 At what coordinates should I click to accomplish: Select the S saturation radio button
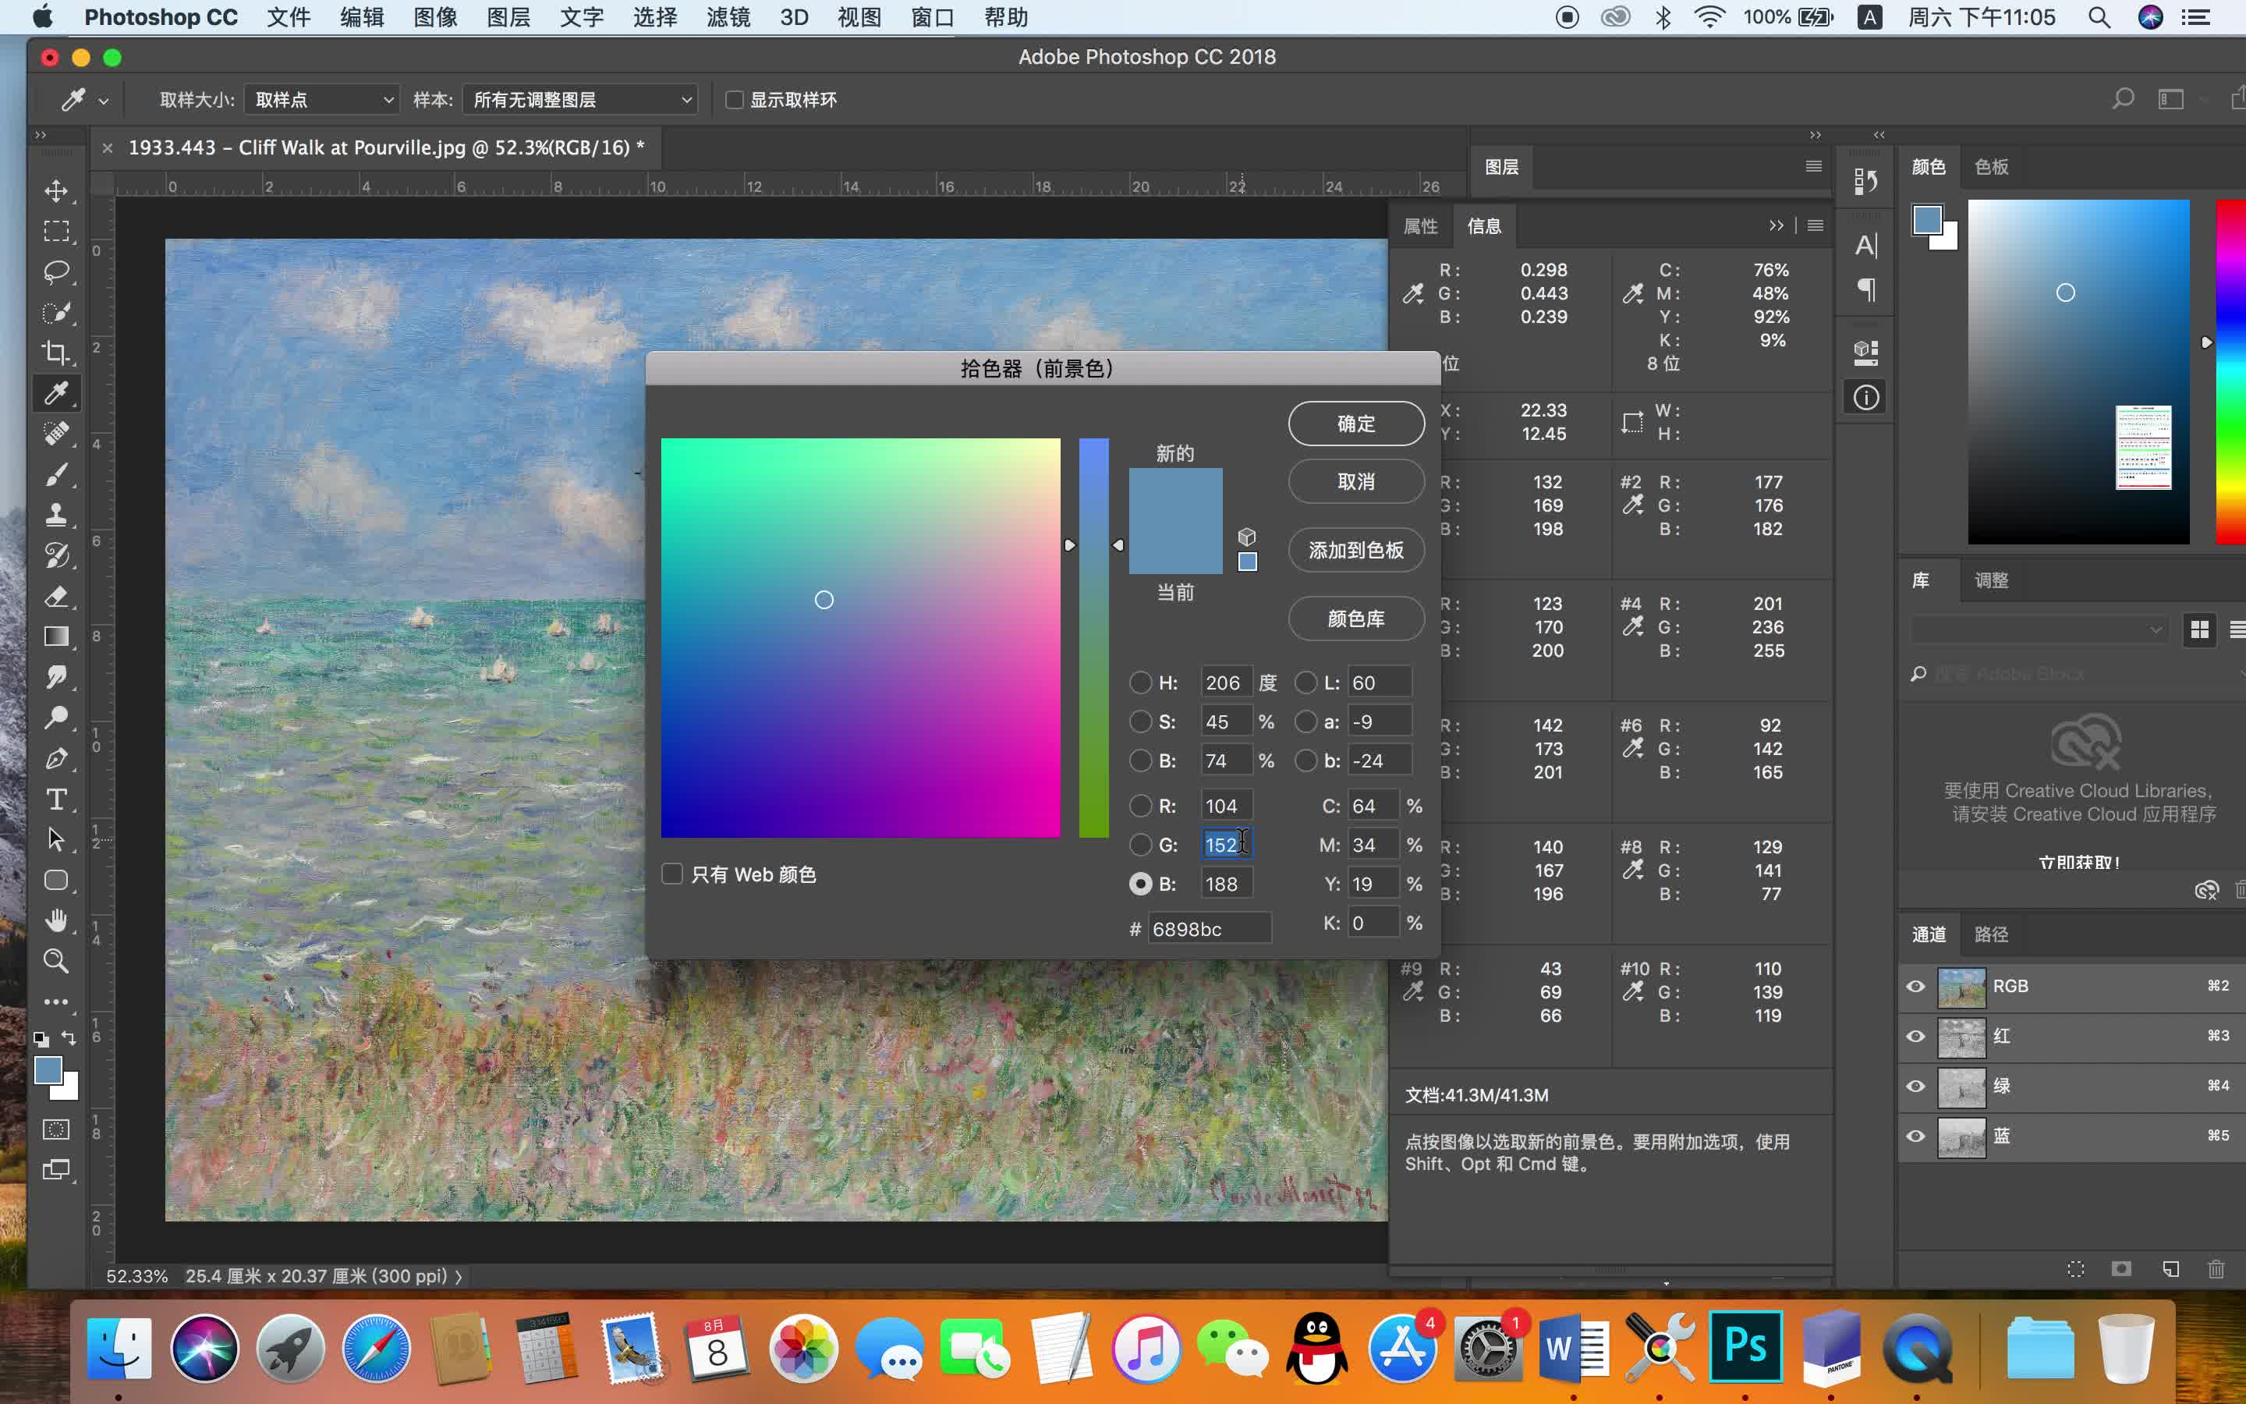[1139, 721]
